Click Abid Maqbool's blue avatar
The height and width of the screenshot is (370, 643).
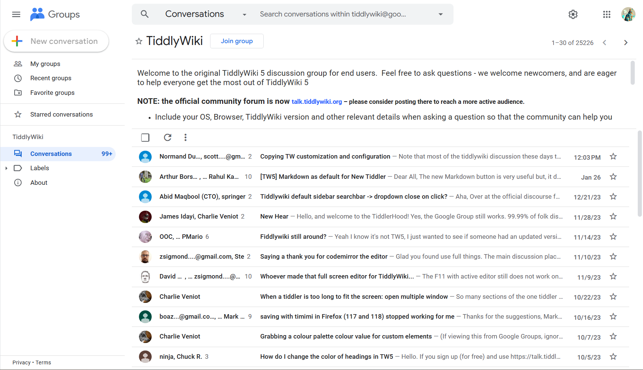(145, 196)
